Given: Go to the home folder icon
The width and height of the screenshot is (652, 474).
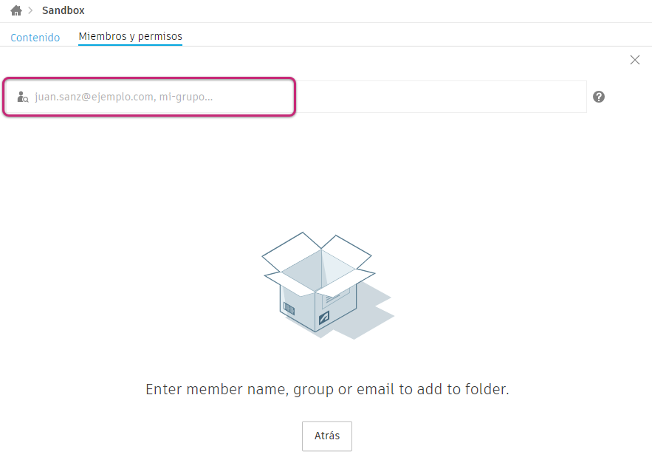Looking at the screenshot, I should (16, 11).
